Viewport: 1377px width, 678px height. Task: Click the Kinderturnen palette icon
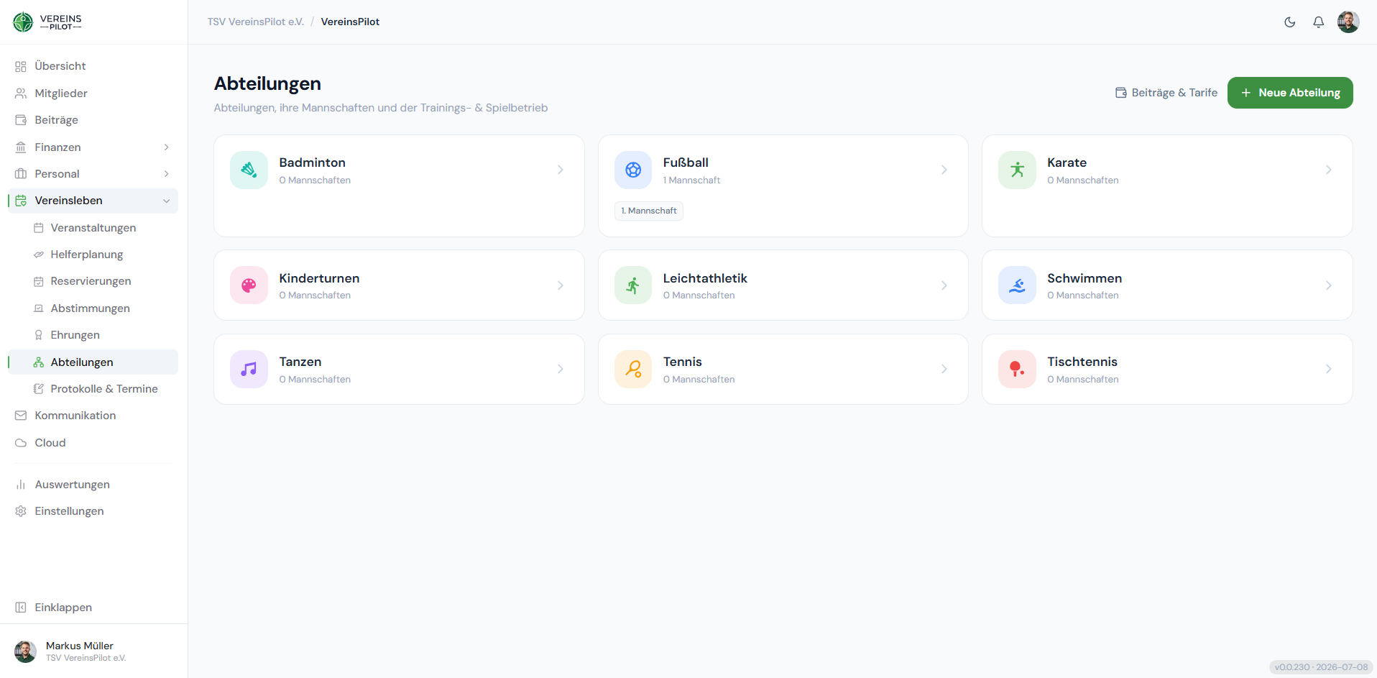pyautogui.click(x=249, y=285)
